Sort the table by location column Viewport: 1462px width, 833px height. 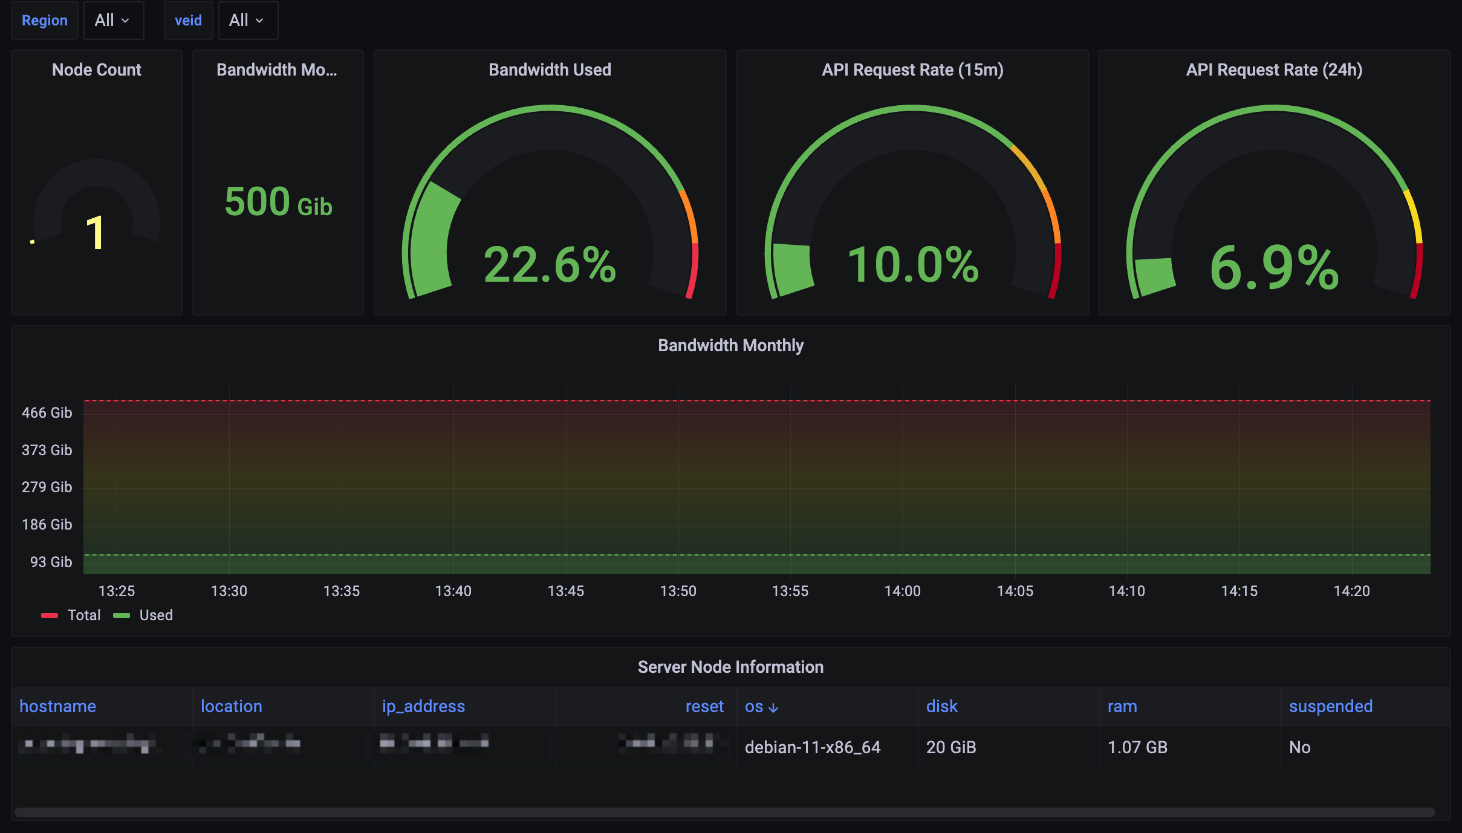(x=232, y=706)
